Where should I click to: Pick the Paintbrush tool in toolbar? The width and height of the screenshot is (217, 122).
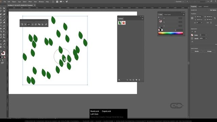click(4, 20)
